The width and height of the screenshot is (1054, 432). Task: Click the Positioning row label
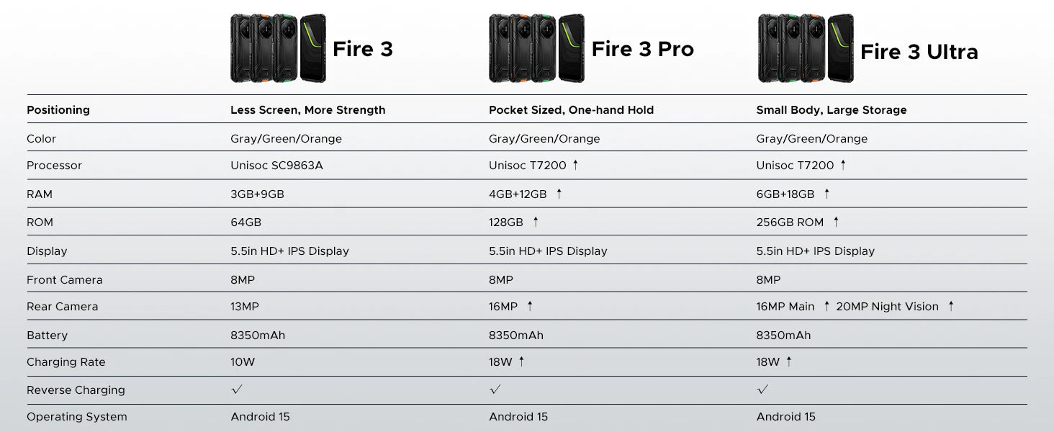click(58, 110)
